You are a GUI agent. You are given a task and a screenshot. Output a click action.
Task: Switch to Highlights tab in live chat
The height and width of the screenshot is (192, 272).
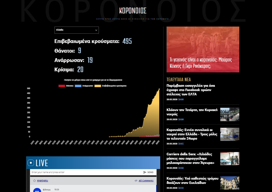[x=42, y=181]
